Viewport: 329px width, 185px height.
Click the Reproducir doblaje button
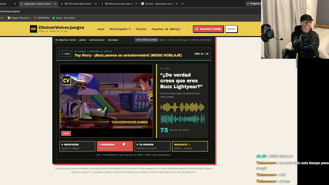point(208,29)
